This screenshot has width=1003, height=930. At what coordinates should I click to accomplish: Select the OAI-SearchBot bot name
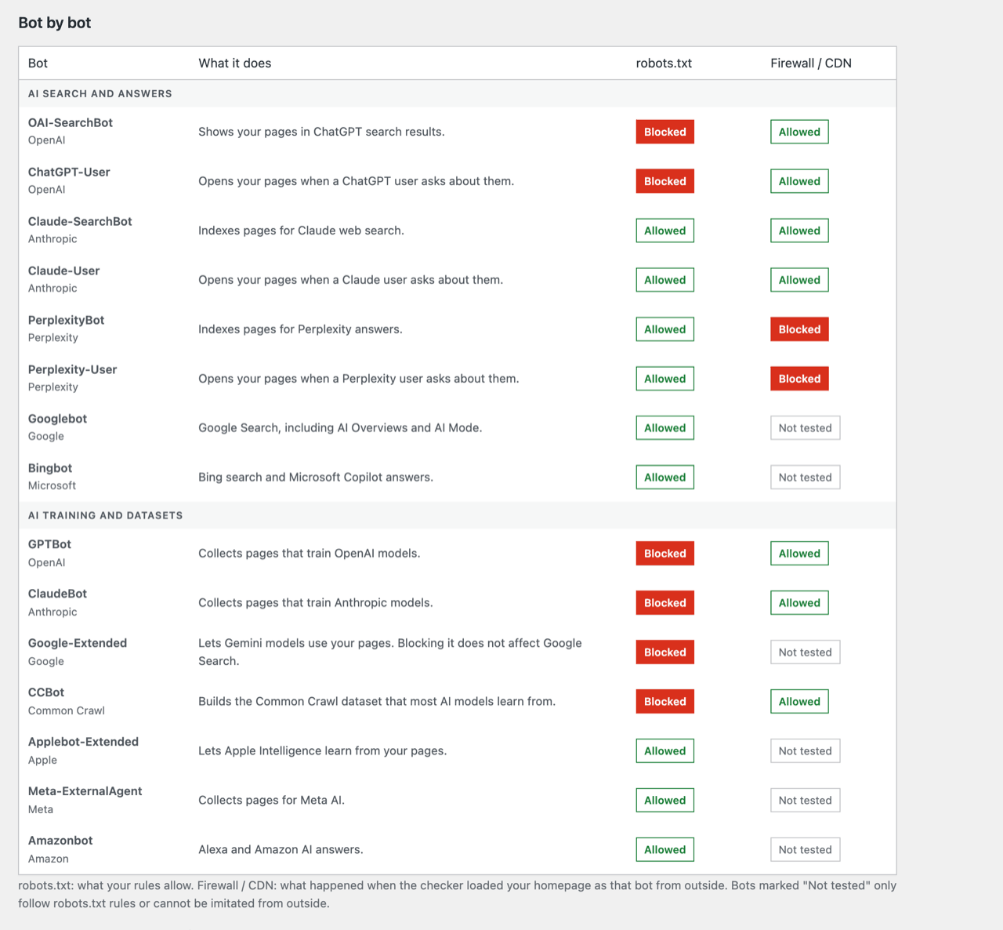tap(71, 122)
